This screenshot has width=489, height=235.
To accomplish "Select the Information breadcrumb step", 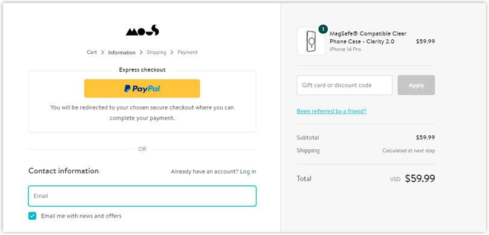I will tap(121, 53).
